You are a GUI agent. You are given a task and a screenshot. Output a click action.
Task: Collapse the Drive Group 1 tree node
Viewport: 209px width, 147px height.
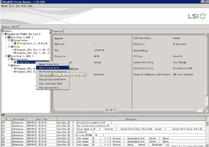(x=6, y=56)
